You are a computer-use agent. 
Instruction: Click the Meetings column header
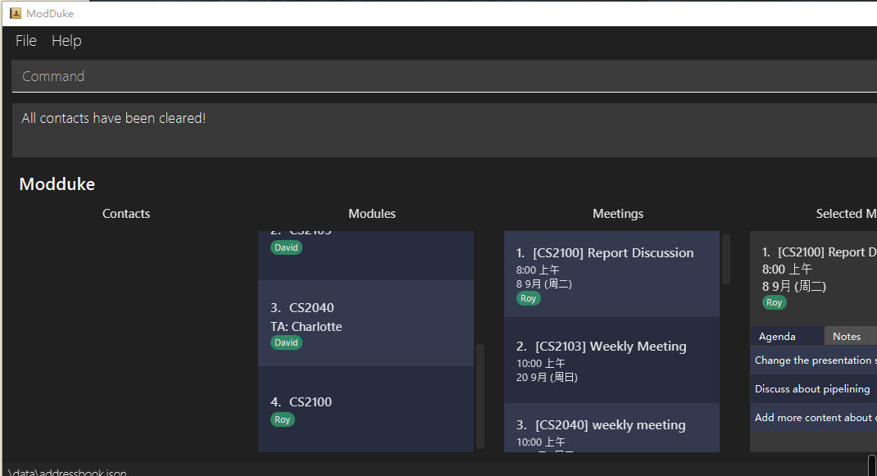618,214
